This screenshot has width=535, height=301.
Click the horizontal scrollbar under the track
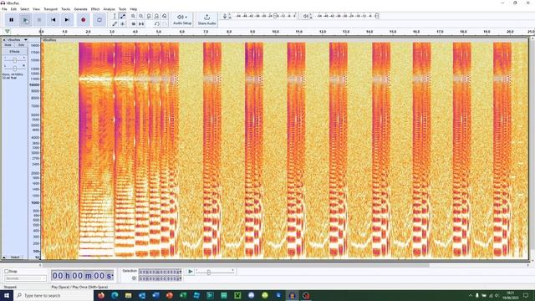[x=236, y=265]
